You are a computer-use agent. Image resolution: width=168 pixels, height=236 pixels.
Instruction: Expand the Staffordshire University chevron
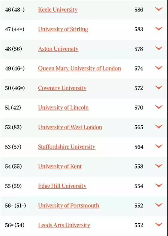click(x=159, y=146)
